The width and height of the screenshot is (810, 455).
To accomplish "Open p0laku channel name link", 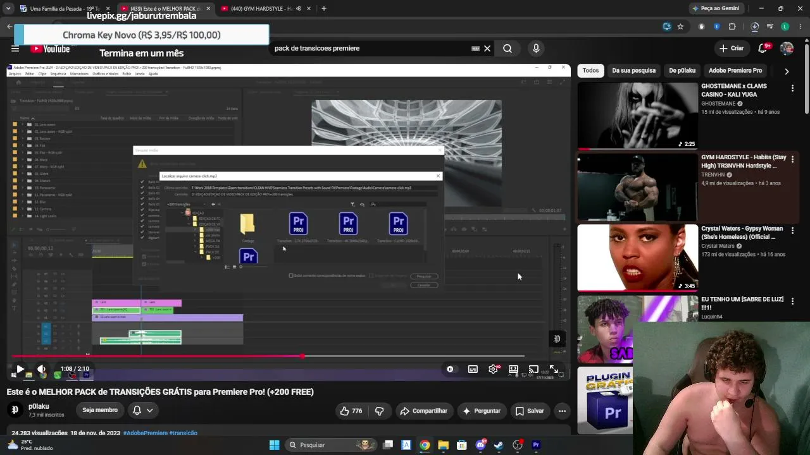I will pyautogui.click(x=39, y=406).
